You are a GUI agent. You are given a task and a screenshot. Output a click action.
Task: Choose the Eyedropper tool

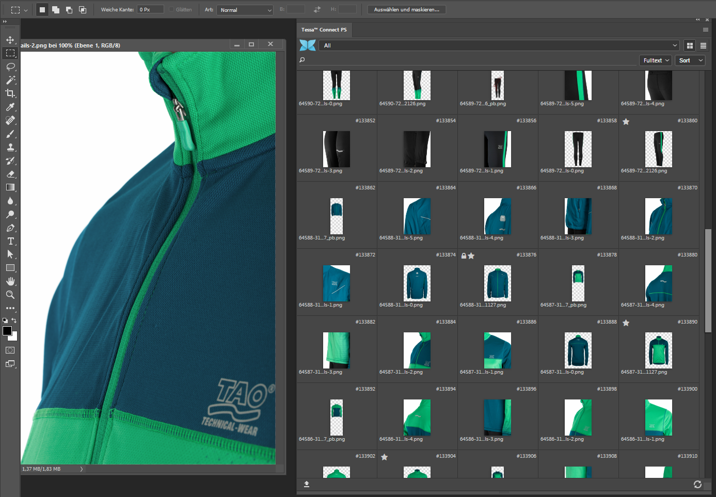pyautogui.click(x=10, y=107)
